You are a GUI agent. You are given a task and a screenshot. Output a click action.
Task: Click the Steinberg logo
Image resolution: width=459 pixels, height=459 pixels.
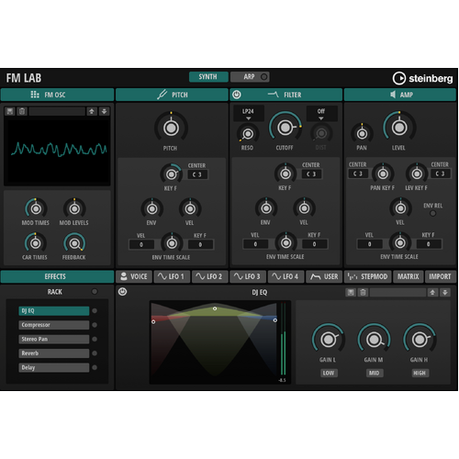(x=422, y=78)
